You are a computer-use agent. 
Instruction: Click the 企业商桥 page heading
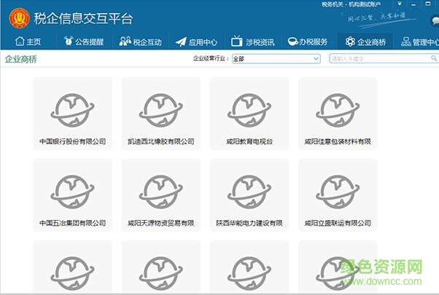(21, 59)
